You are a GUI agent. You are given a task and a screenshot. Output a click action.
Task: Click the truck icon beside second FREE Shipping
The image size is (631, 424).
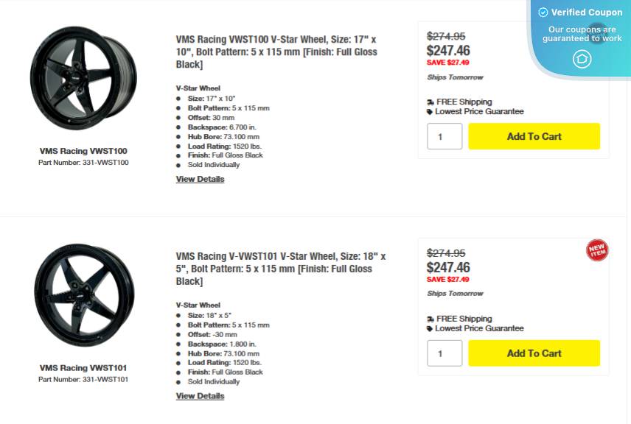pyautogui.click(x=430, y=319)
